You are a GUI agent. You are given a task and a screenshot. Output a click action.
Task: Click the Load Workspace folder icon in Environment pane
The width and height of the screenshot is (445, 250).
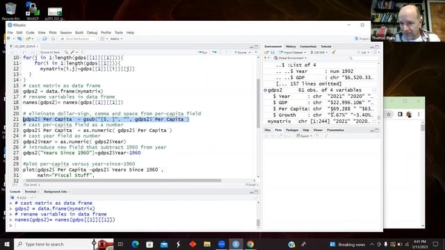click(x=266, y=53)
